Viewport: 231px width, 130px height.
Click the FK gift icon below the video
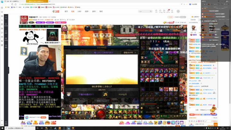(x=41, y=123)
